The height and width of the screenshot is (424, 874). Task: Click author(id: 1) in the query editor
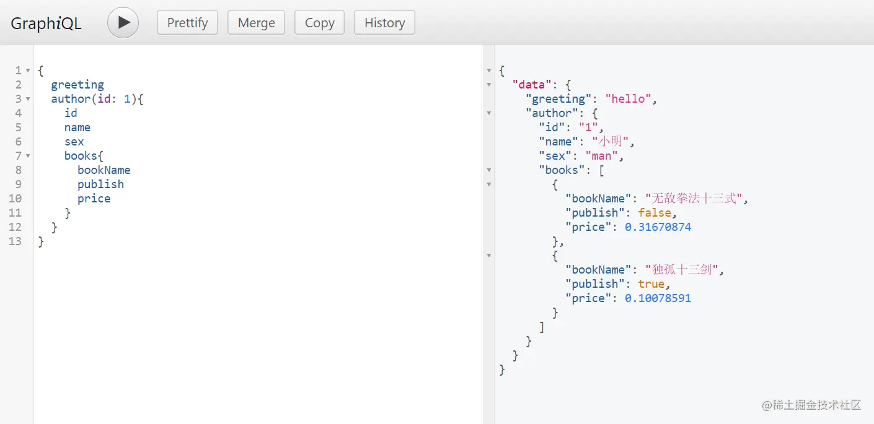[x=94, y=99]
